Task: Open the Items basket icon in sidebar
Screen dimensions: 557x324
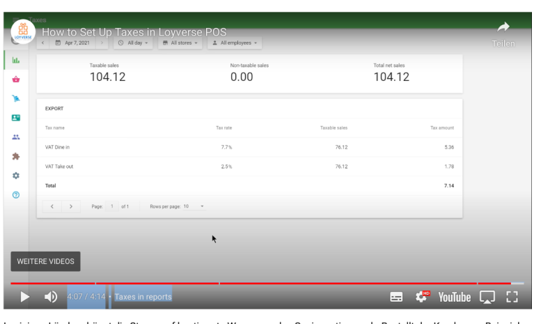Action: tap(16, 79)
